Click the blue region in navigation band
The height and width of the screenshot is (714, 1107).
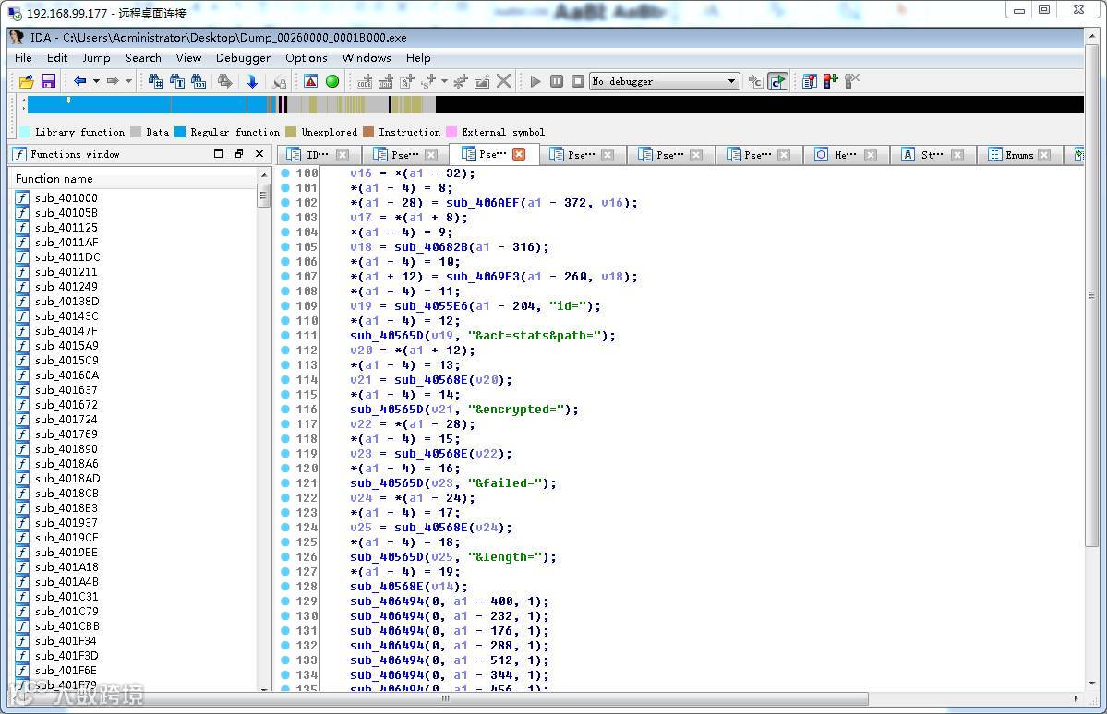148,105
